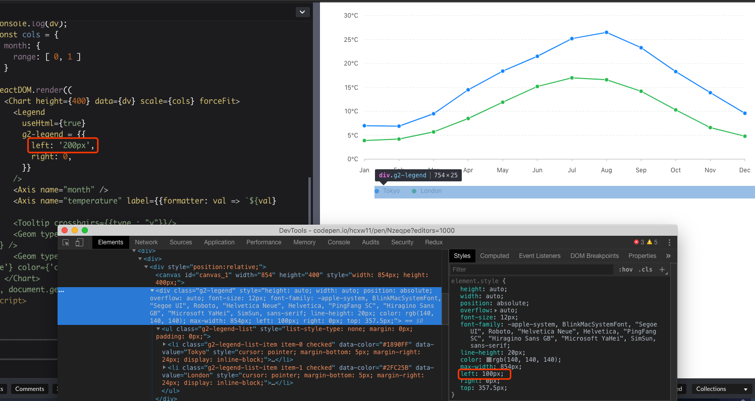Click the yellow warning badge showing 5

653,242
